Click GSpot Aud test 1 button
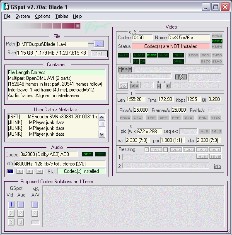This screenshot has height=235, width=232. click(x=21, y=204)
